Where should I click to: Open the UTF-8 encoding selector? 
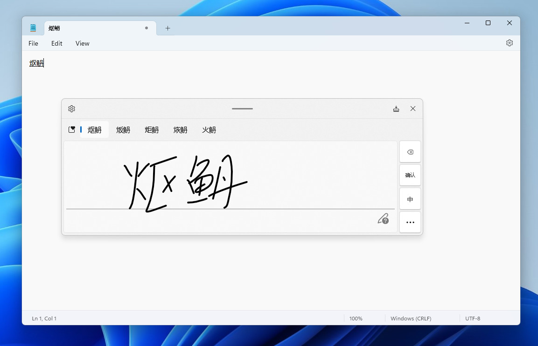point(473,319)
